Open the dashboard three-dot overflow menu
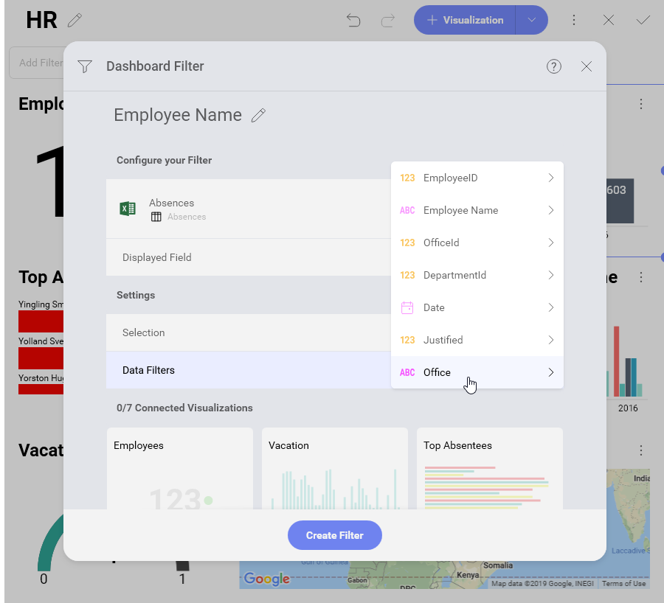 [x=574, y=21]
